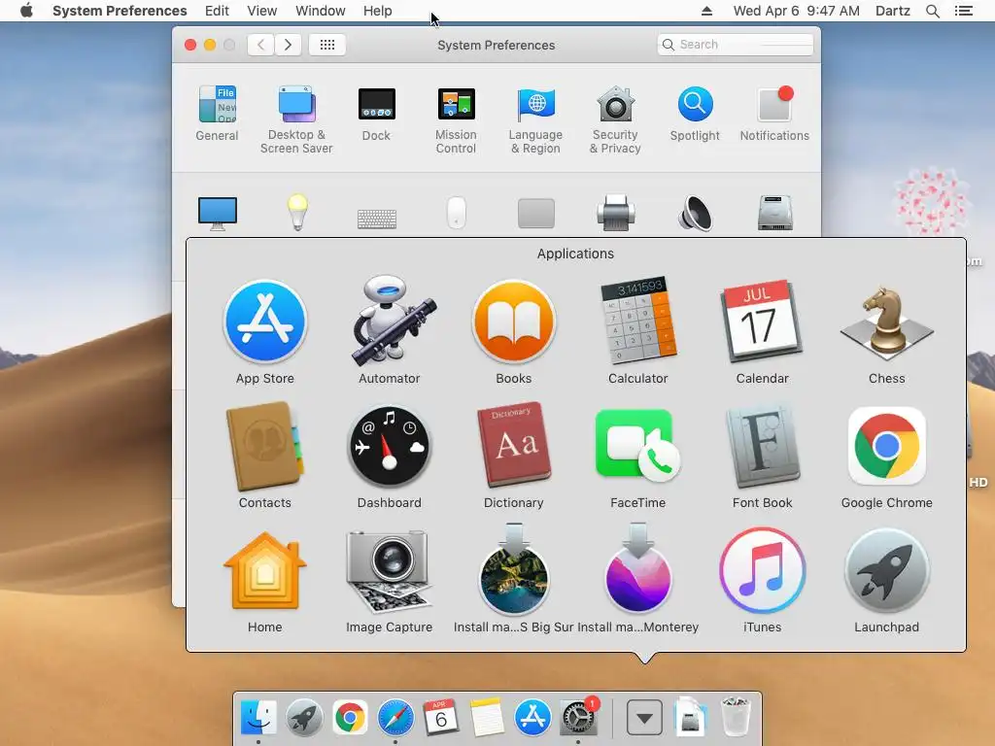Open the Keyboard preference icon

coord(377,219)
